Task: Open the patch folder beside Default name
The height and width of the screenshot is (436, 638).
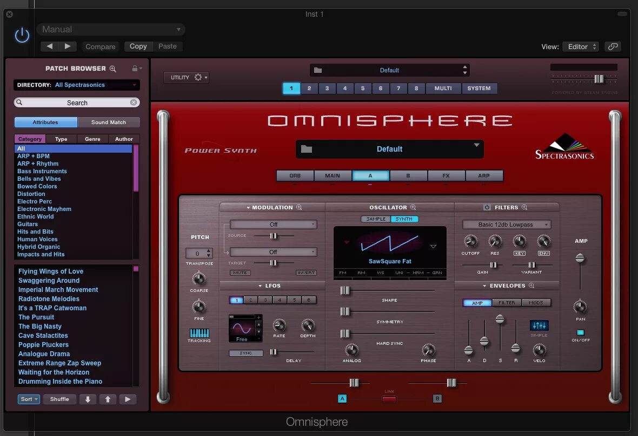Action: click(307, 149)
